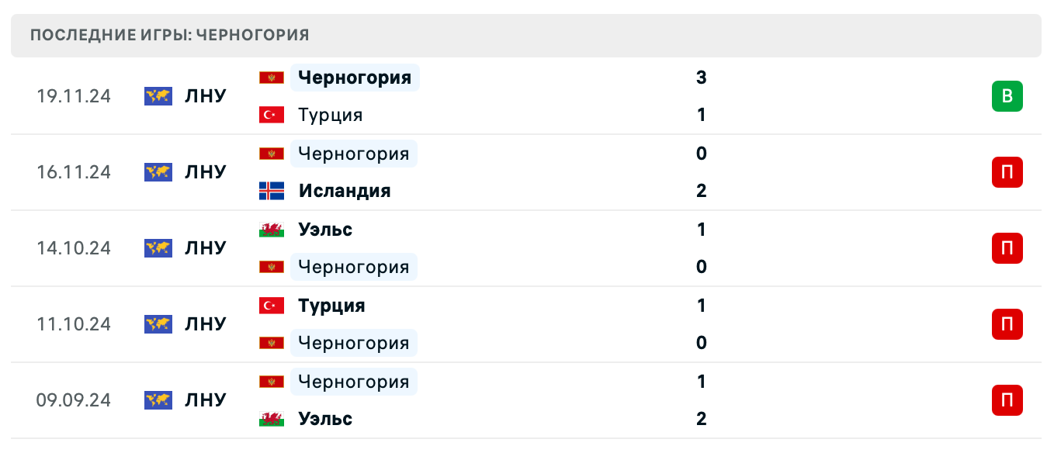Open the highlighted Черногория team link in first row
This screenshot has width=1054, height=453.
pyautogui.click(x=354, y=78)
